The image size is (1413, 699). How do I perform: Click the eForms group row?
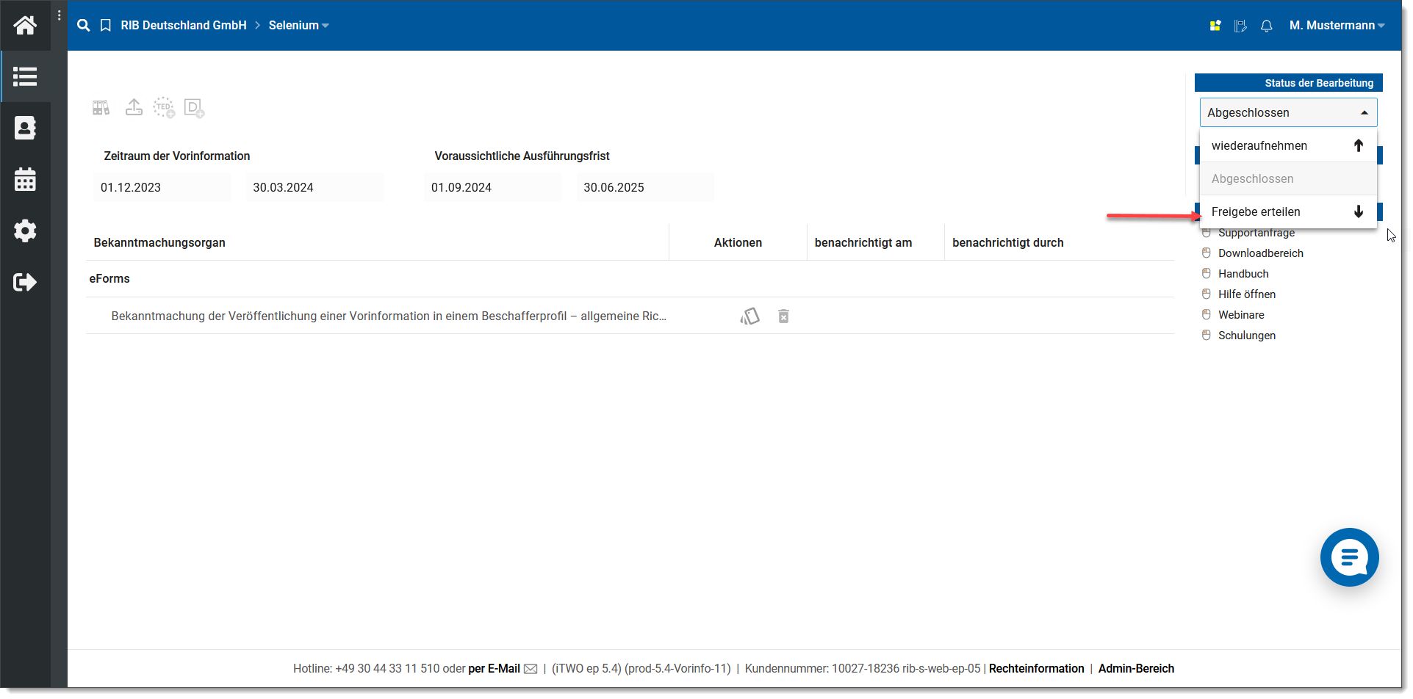[x=630, y=279]
